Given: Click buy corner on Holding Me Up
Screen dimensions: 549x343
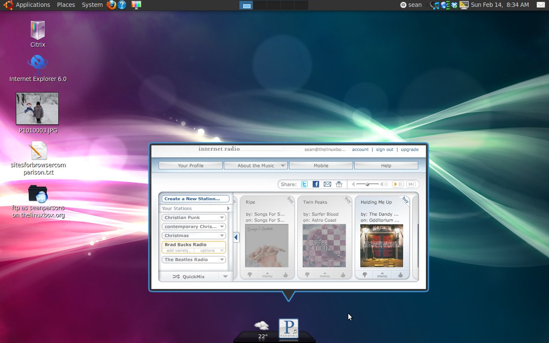Looking at the screenshot, I should tap(405, 200).
